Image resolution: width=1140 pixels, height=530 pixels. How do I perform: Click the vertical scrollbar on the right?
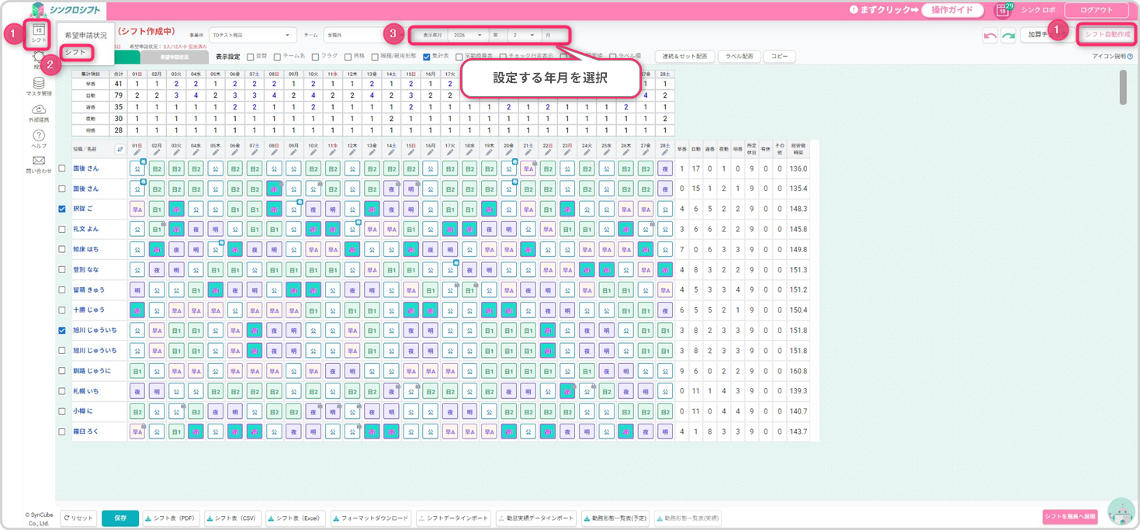tap(1123, 87)
